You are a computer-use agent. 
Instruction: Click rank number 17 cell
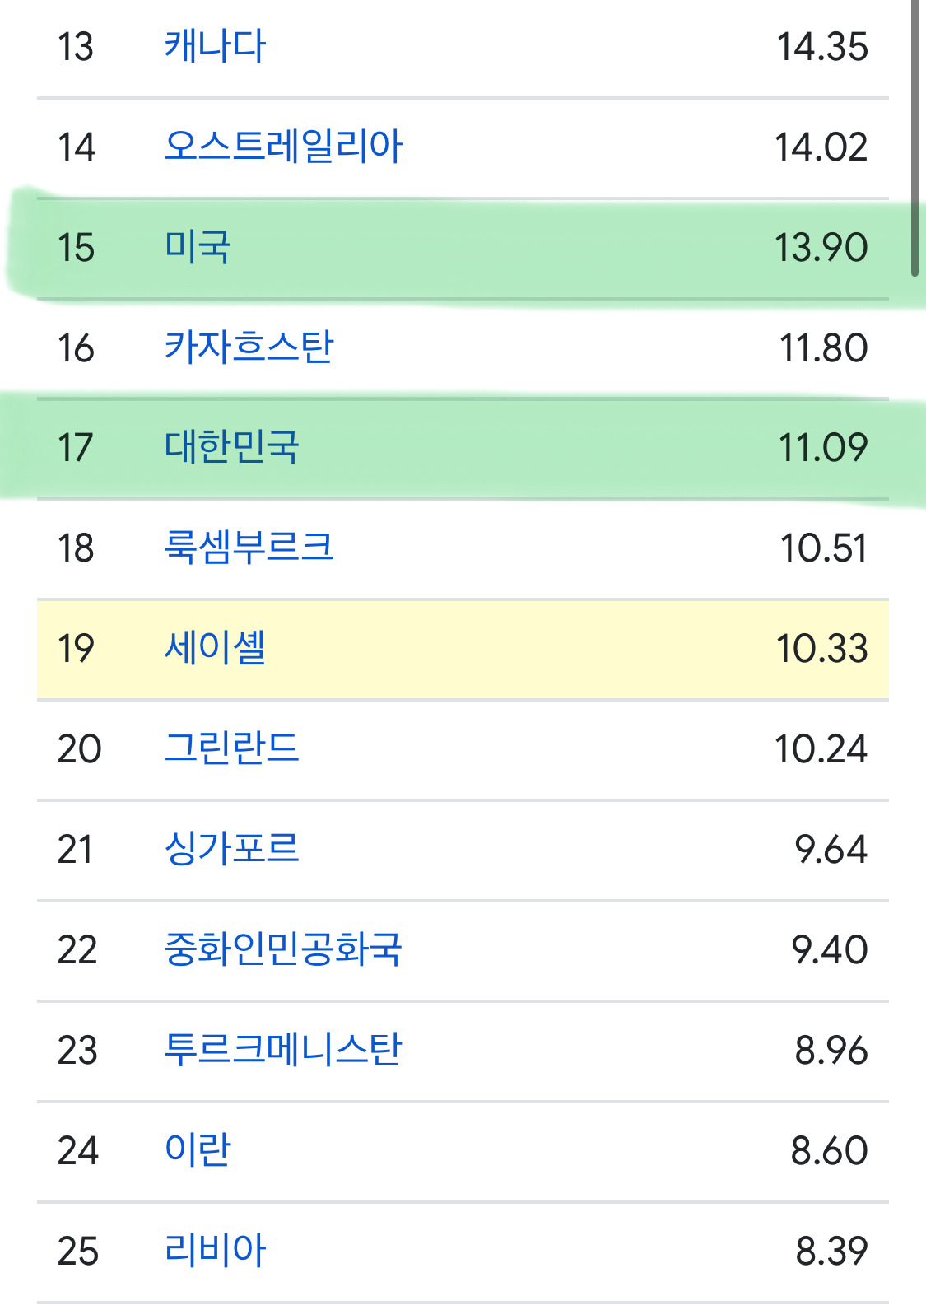click(x=76, y=447)
